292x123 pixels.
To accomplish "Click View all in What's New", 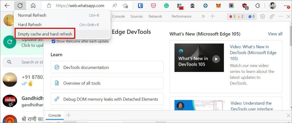I will tap(275, 34).
